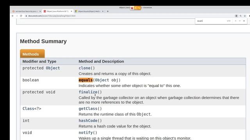This screenshot has width=250, height=140.
Task: Select the Methods tab in Method Summary
Action: pos(32,54)
